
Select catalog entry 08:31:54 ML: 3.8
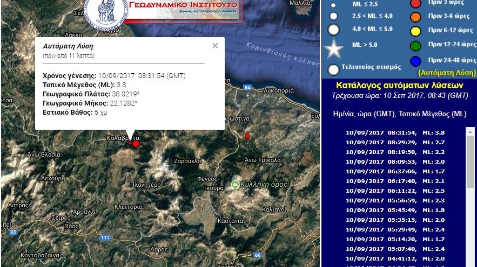coord(395,133)
